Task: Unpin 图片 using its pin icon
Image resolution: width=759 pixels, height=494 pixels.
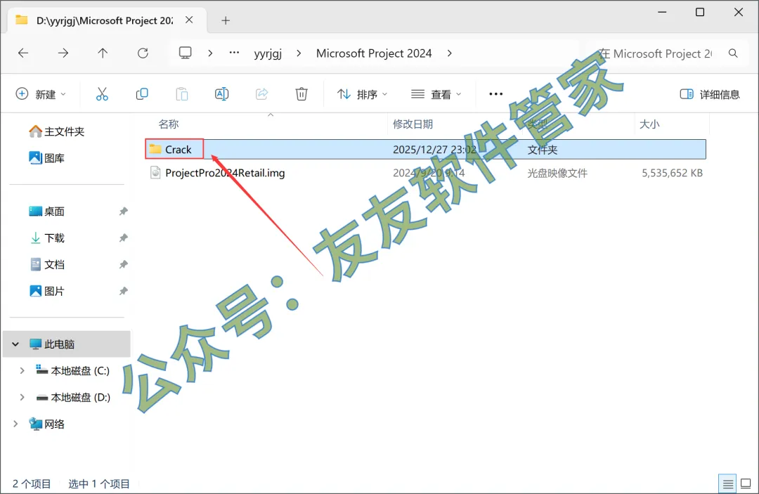Action: pos(124,292)
